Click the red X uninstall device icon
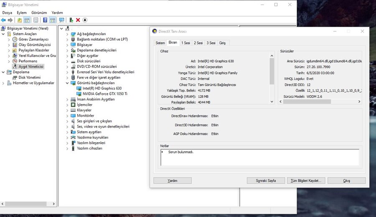 click(78, 20)
